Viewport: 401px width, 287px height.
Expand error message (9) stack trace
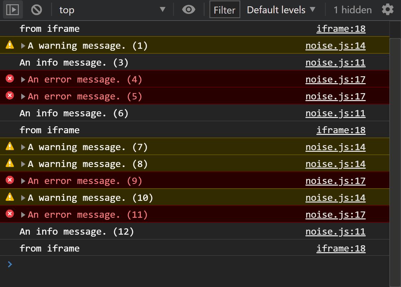[x=23, y=180]
